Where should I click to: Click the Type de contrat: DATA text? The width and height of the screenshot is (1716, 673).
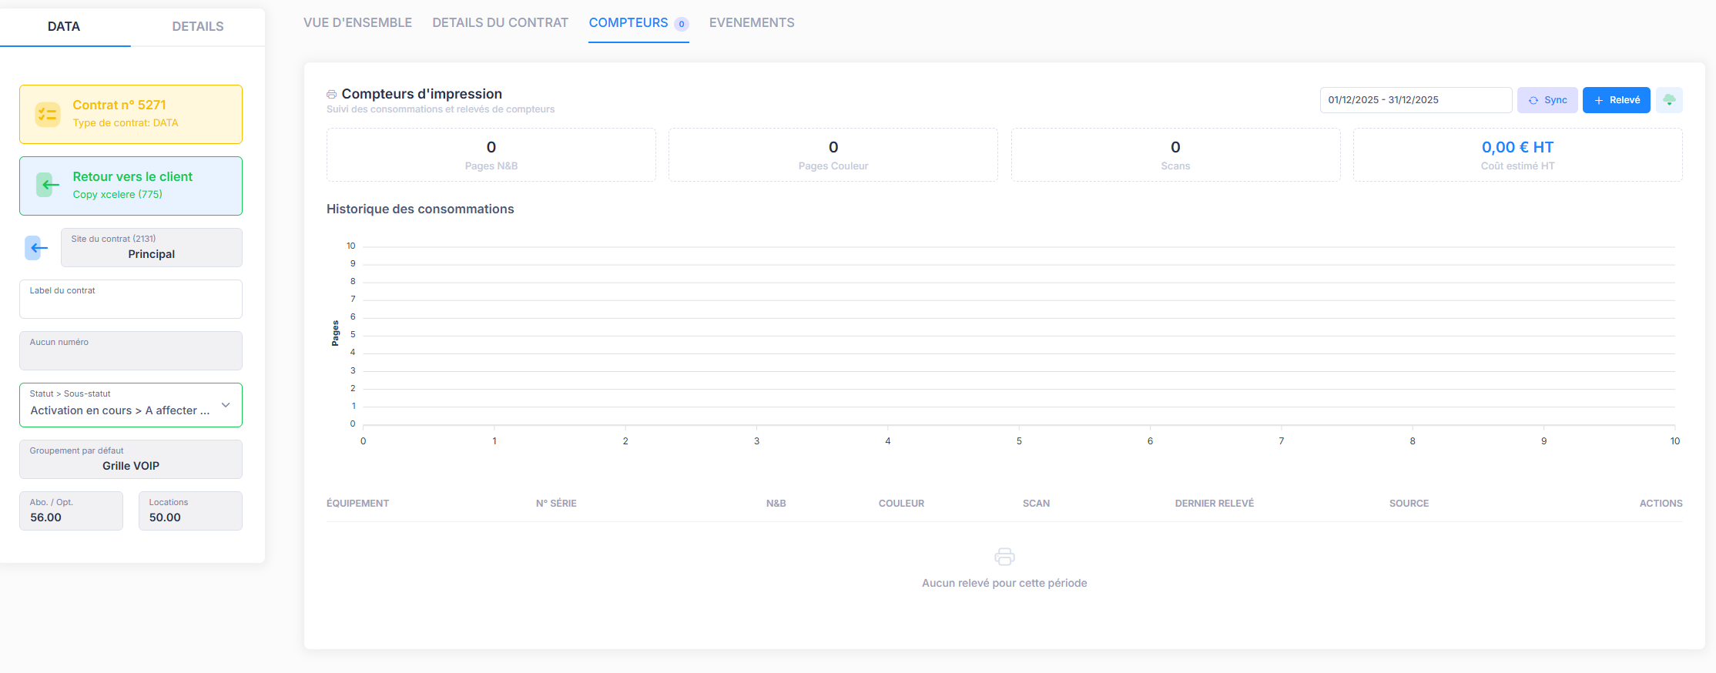point(126,123)
